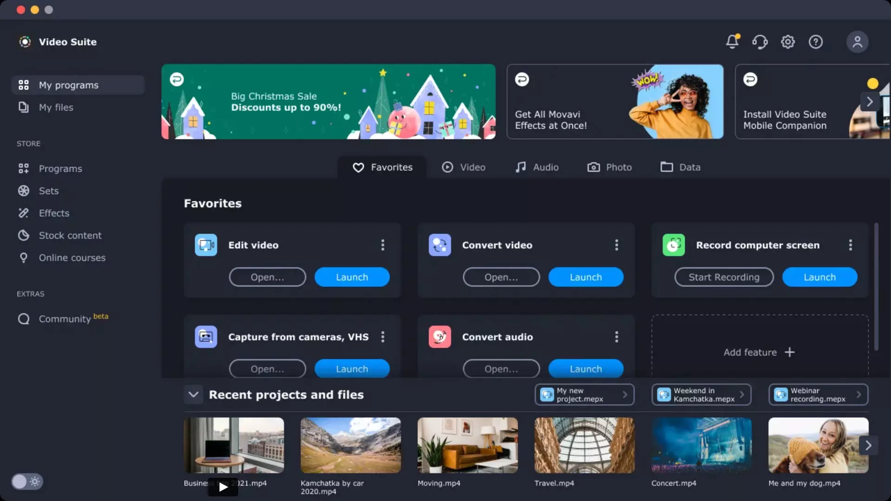Click Start Recording button
The image size is (891, 501).
coord(724,277)
